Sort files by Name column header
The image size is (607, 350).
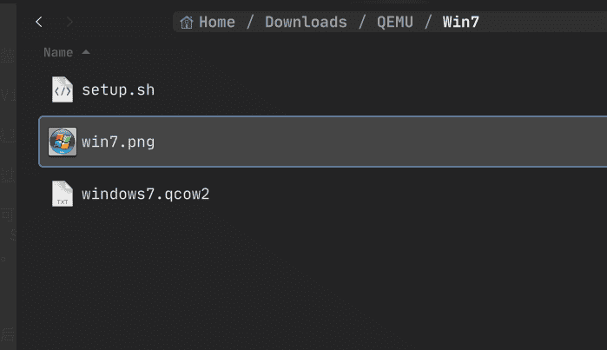[x=58, y=52]
